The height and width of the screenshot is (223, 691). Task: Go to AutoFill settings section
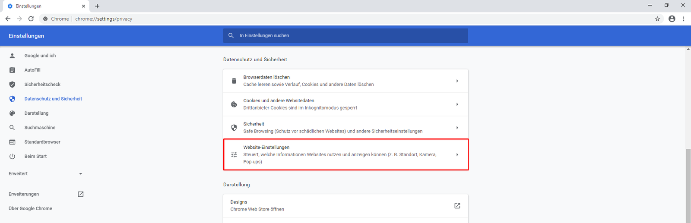(x=32, y=70)
